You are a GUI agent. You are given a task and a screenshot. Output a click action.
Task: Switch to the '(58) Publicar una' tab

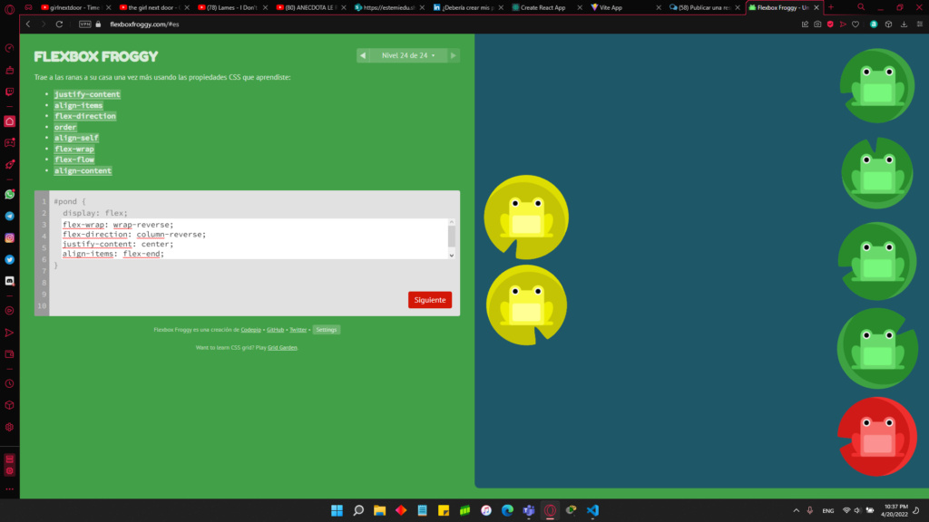tap(704, 7)
